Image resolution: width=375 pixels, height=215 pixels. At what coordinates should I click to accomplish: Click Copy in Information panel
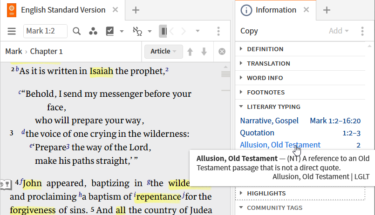(x=249, y=31)
